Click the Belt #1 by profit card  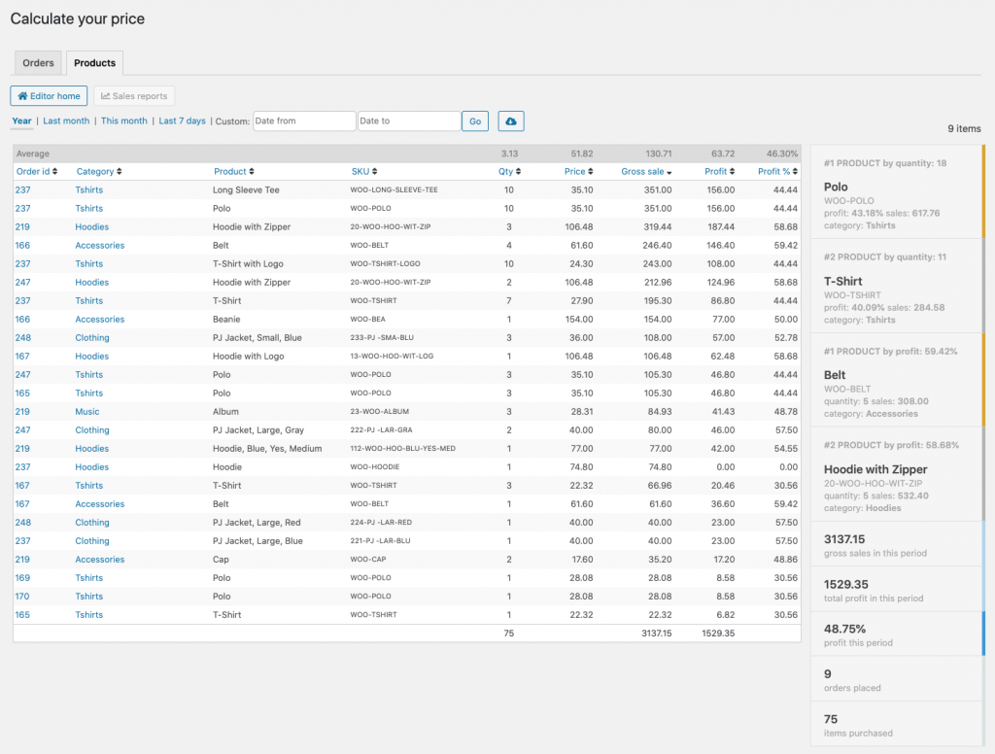(897, 380)
